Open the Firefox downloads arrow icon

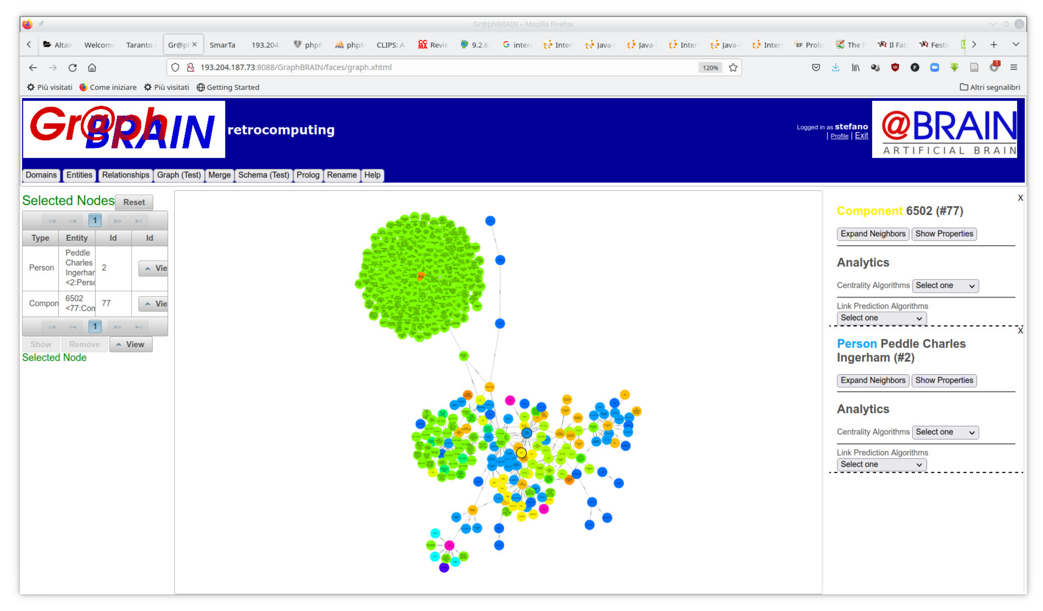click(x=835, y=67)
